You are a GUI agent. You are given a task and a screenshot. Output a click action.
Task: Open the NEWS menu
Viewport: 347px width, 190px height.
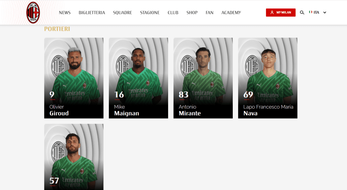coord(65,13)
